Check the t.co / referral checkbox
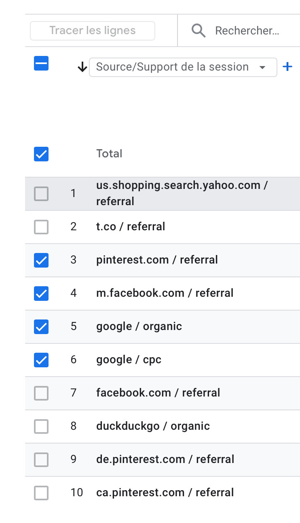 (41, 227)
